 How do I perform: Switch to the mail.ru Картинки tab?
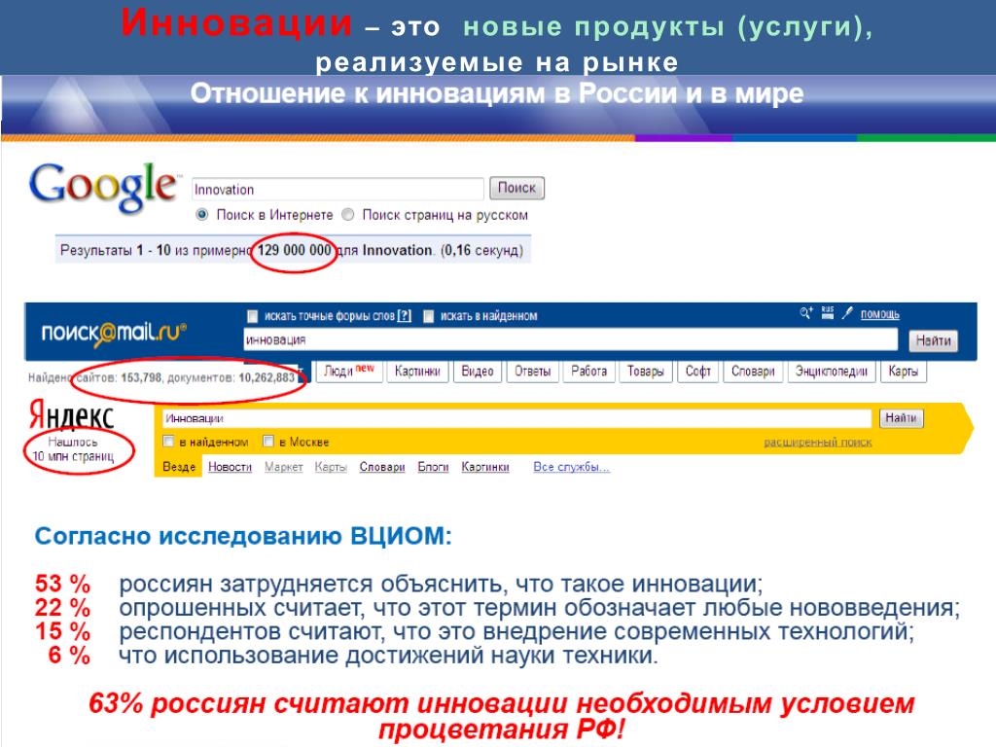(x=417, y=372)
